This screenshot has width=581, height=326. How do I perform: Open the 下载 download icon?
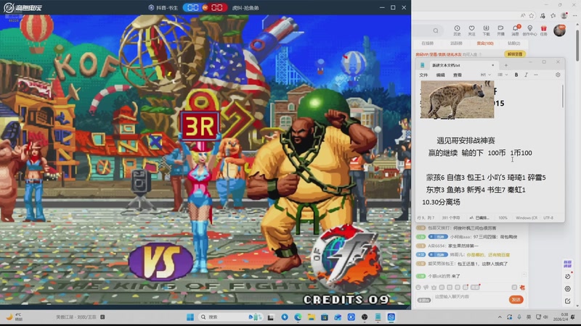click(x=486, y=30)
